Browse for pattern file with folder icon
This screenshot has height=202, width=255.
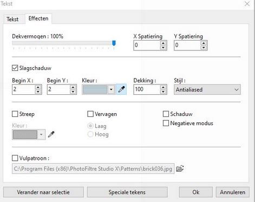pos(180,168)
